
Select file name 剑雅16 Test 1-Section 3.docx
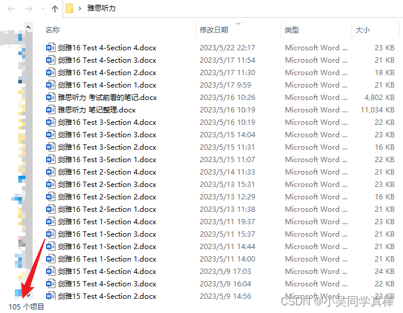(107, 234)
